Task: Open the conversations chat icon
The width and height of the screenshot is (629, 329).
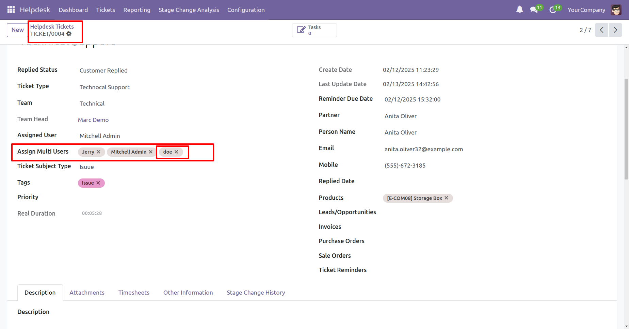Action: (534, 10)
